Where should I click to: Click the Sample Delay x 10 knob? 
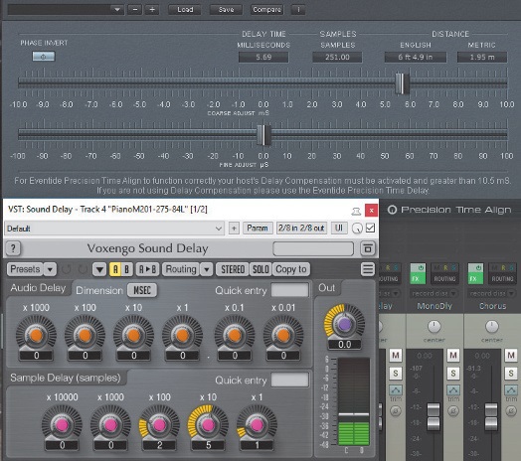point(208,424)
